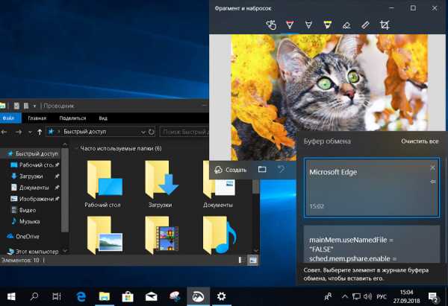This screenshot has height=306, width=448.
Task: Select the red ballpoint pen tool
Action: point(291,25)
